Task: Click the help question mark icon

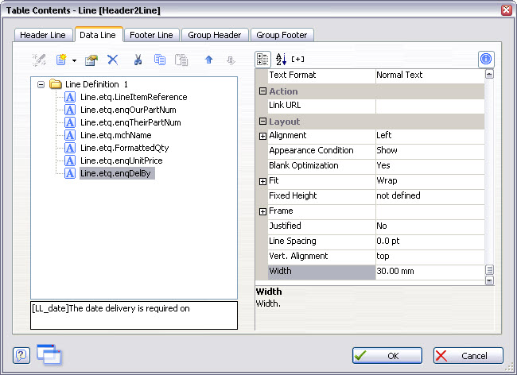Action: [x=21, y=356]
